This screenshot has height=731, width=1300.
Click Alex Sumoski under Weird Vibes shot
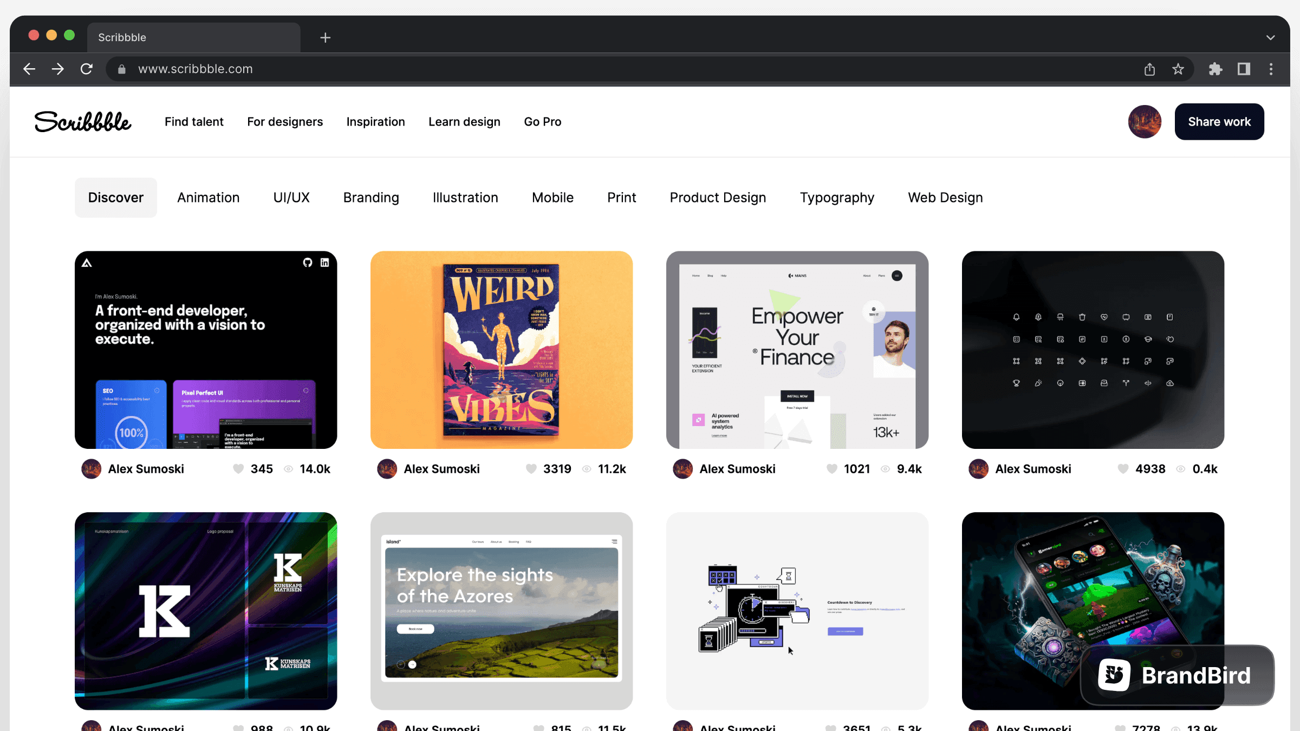pyautogui.click(x=441, y=469)
